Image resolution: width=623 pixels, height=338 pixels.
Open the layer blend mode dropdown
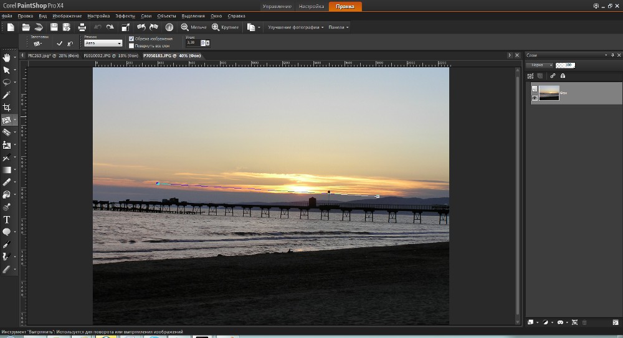click(540, 65)
